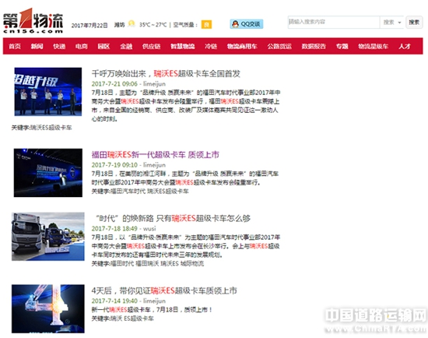This screenshot has width=428, height=338.
Task: Click timestamp 2017-7-18 18:49 - wusi
Action: 124,228
